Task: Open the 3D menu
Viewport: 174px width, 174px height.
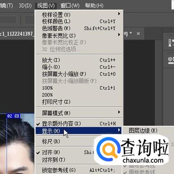Action: click(25, 6)
